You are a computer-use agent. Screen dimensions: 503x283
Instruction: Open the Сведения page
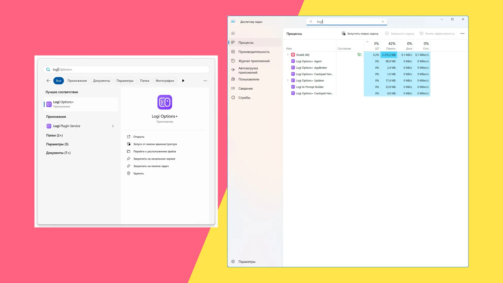[x=255, y=88]
